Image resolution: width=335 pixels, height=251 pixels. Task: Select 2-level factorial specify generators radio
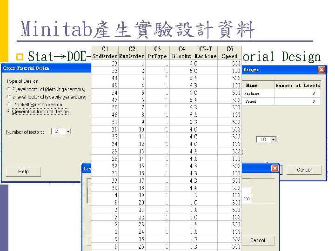[8, 97]
